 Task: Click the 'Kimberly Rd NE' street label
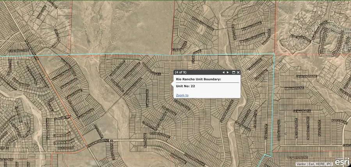pyautogui.click(x=160, y=134)
